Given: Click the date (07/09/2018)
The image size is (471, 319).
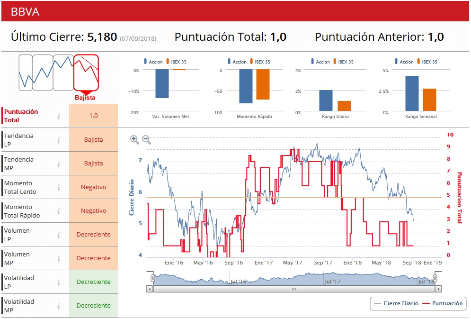Looking at the screenshot, I should click(x=138, y=38).
